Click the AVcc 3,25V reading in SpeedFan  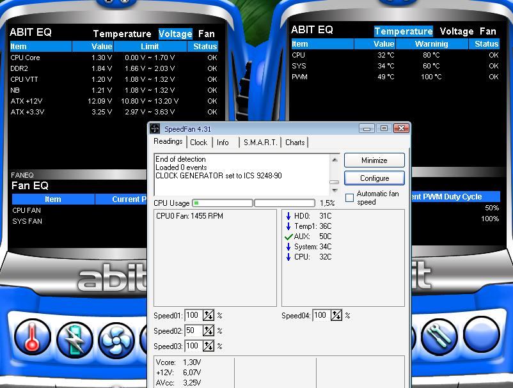(x=178, y=382)
